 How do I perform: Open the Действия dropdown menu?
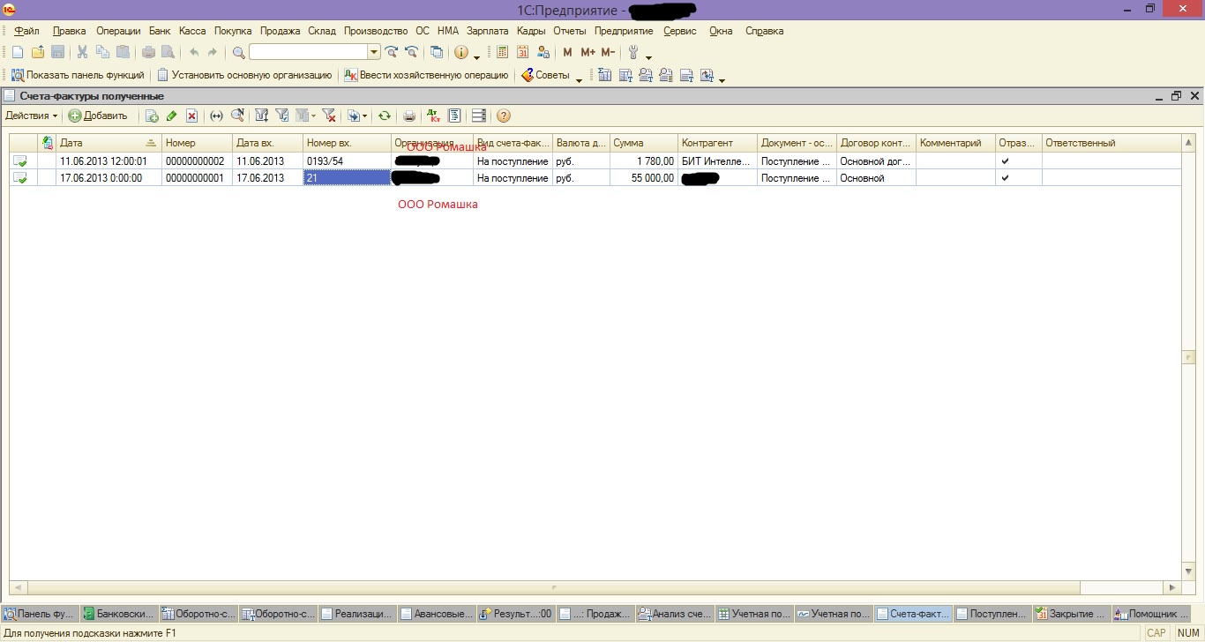pyautogui.click(x=32, y=116)
